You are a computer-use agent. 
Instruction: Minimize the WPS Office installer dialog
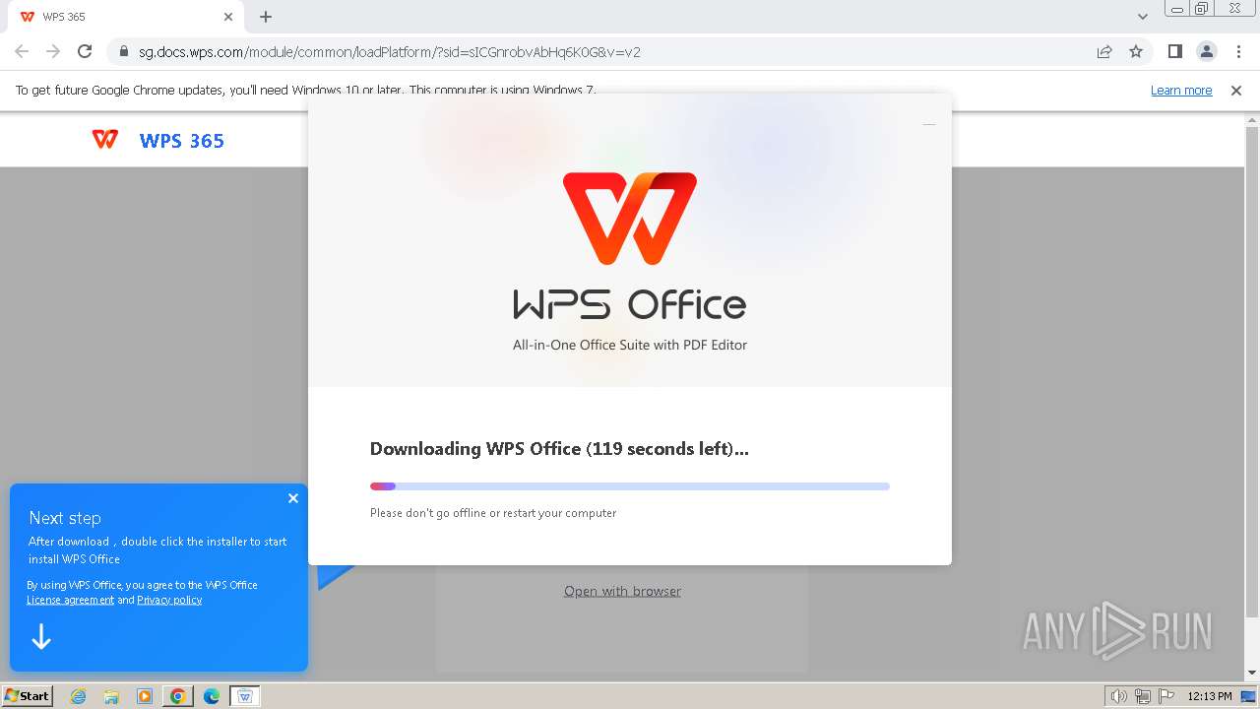tap(929, 124)
